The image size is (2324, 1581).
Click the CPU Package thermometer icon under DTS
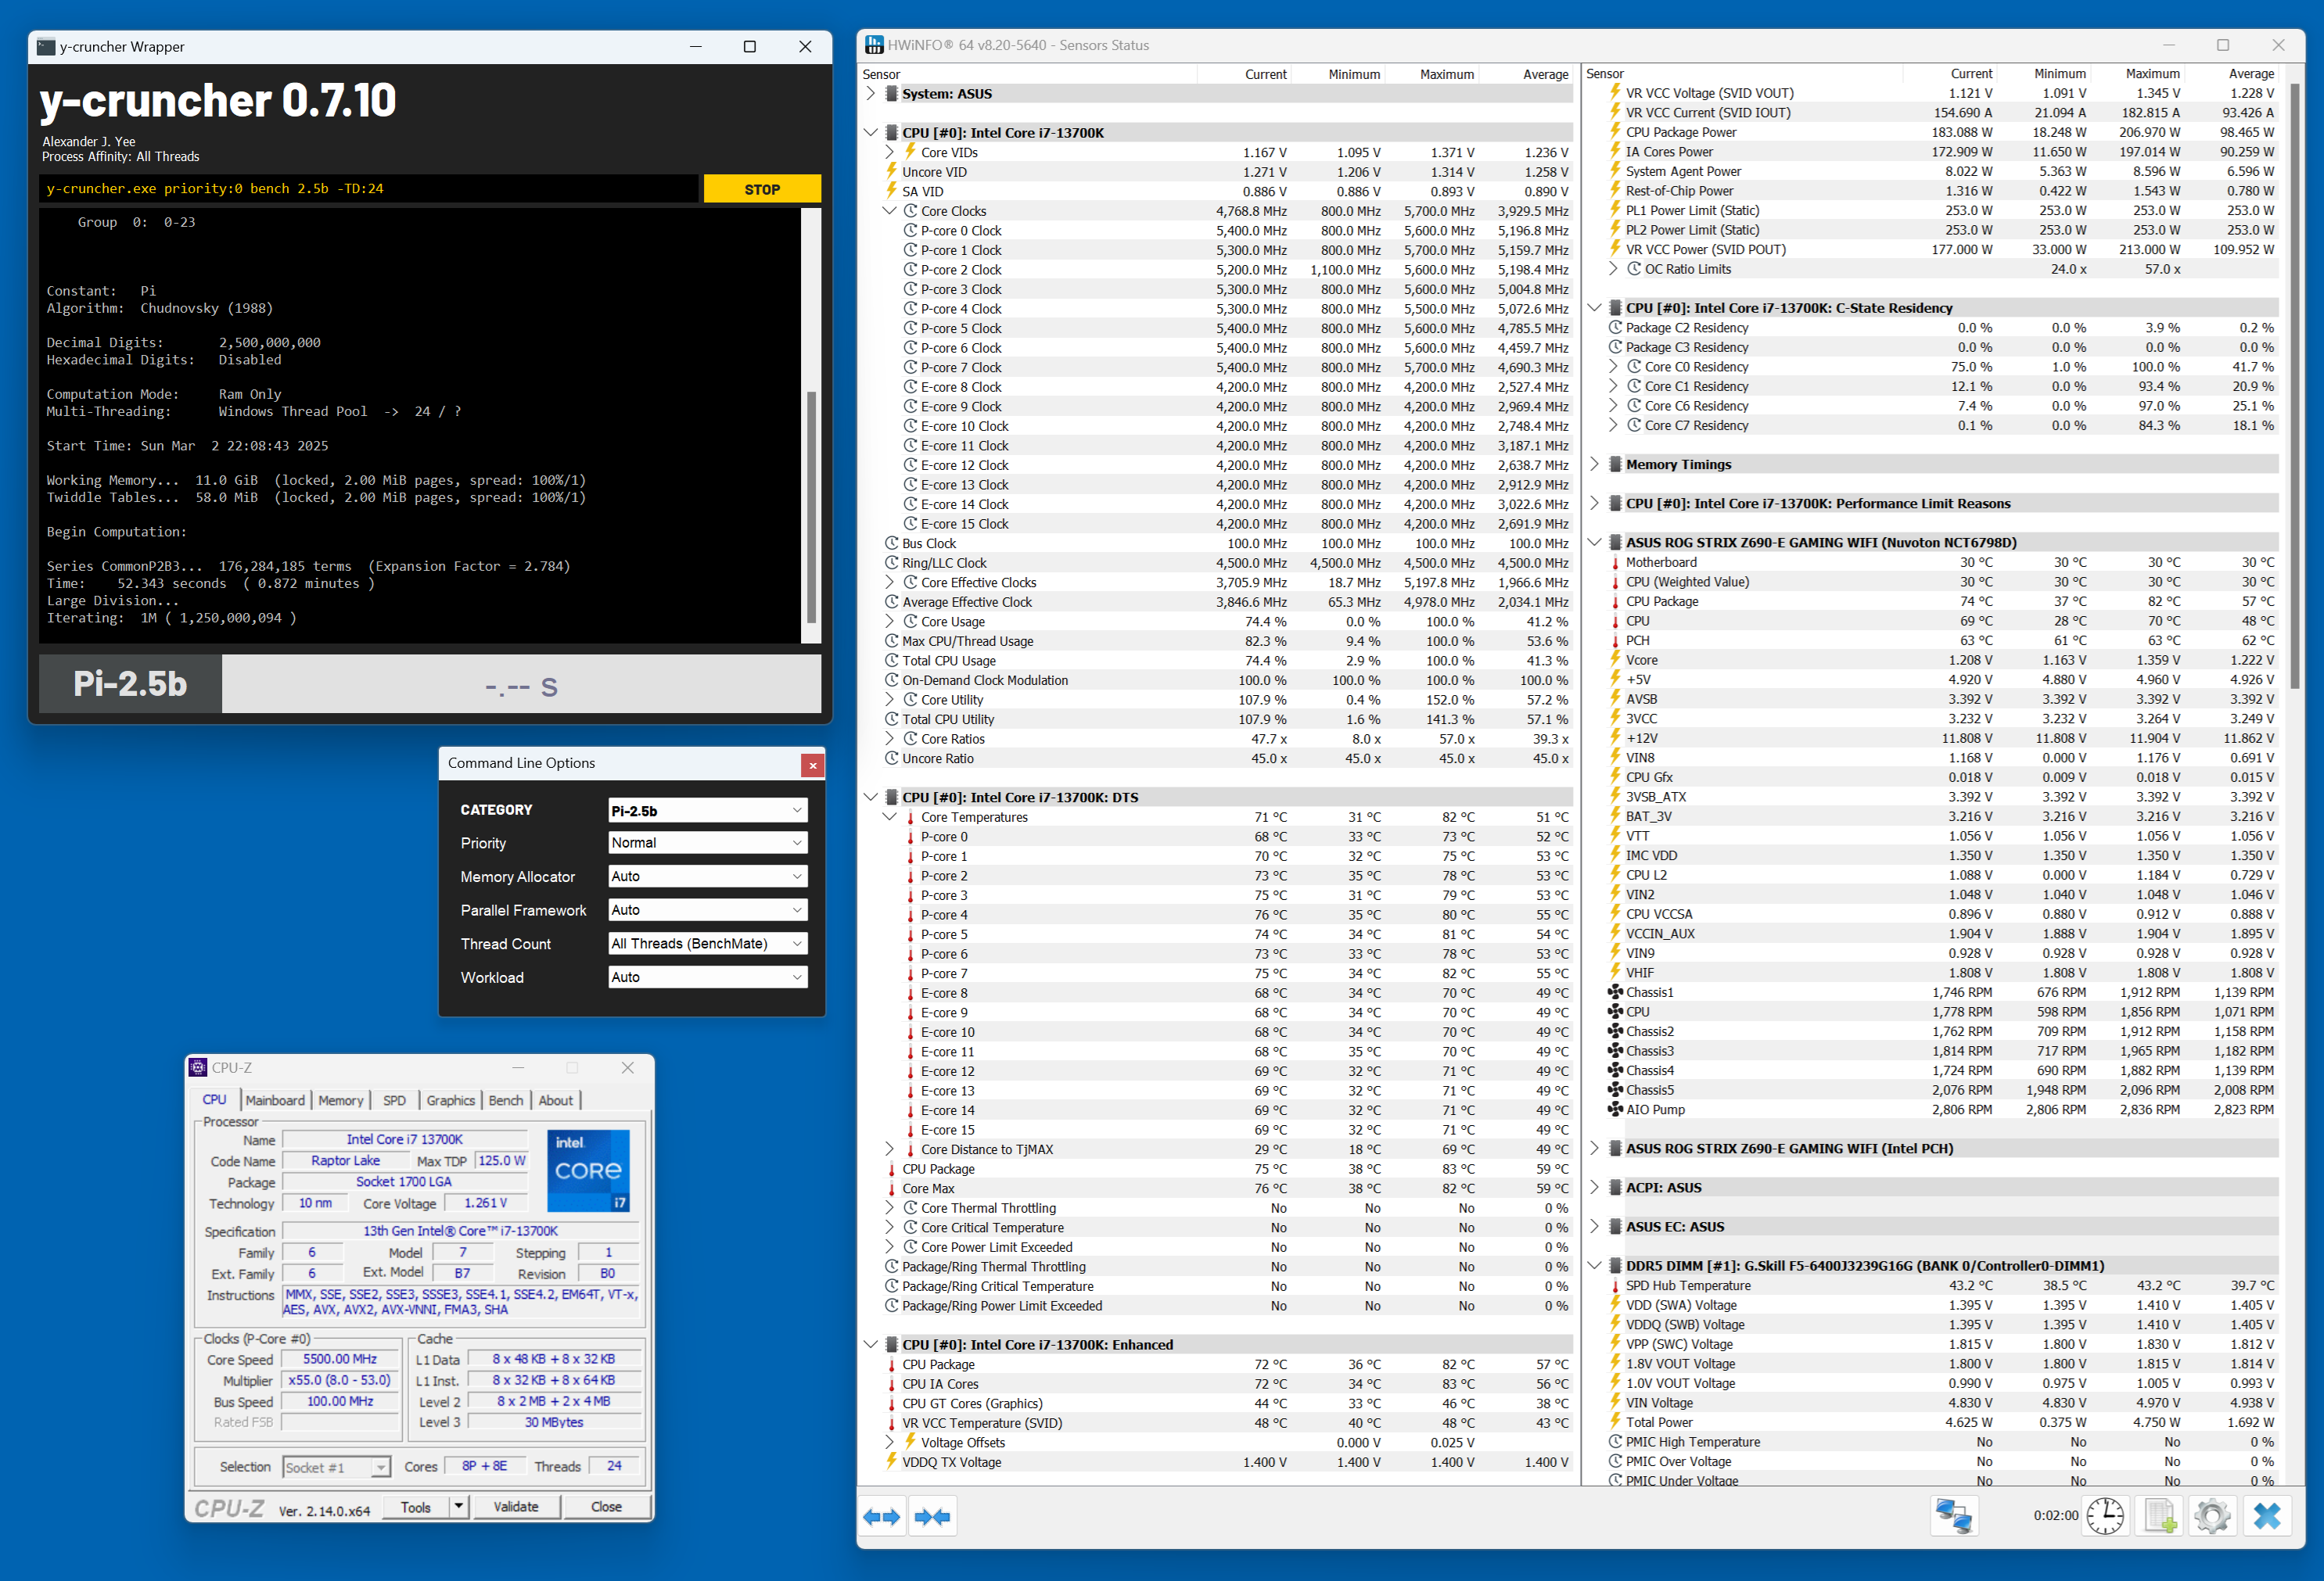[x=892, y=1169]
